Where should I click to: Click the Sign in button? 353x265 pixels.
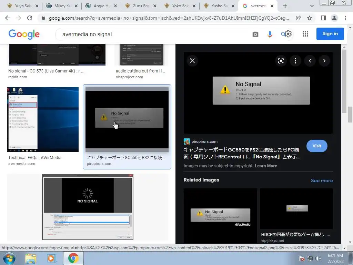click(330, 34)
